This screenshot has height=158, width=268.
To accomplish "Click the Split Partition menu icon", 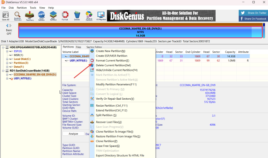I will click(x=92, y=115).
